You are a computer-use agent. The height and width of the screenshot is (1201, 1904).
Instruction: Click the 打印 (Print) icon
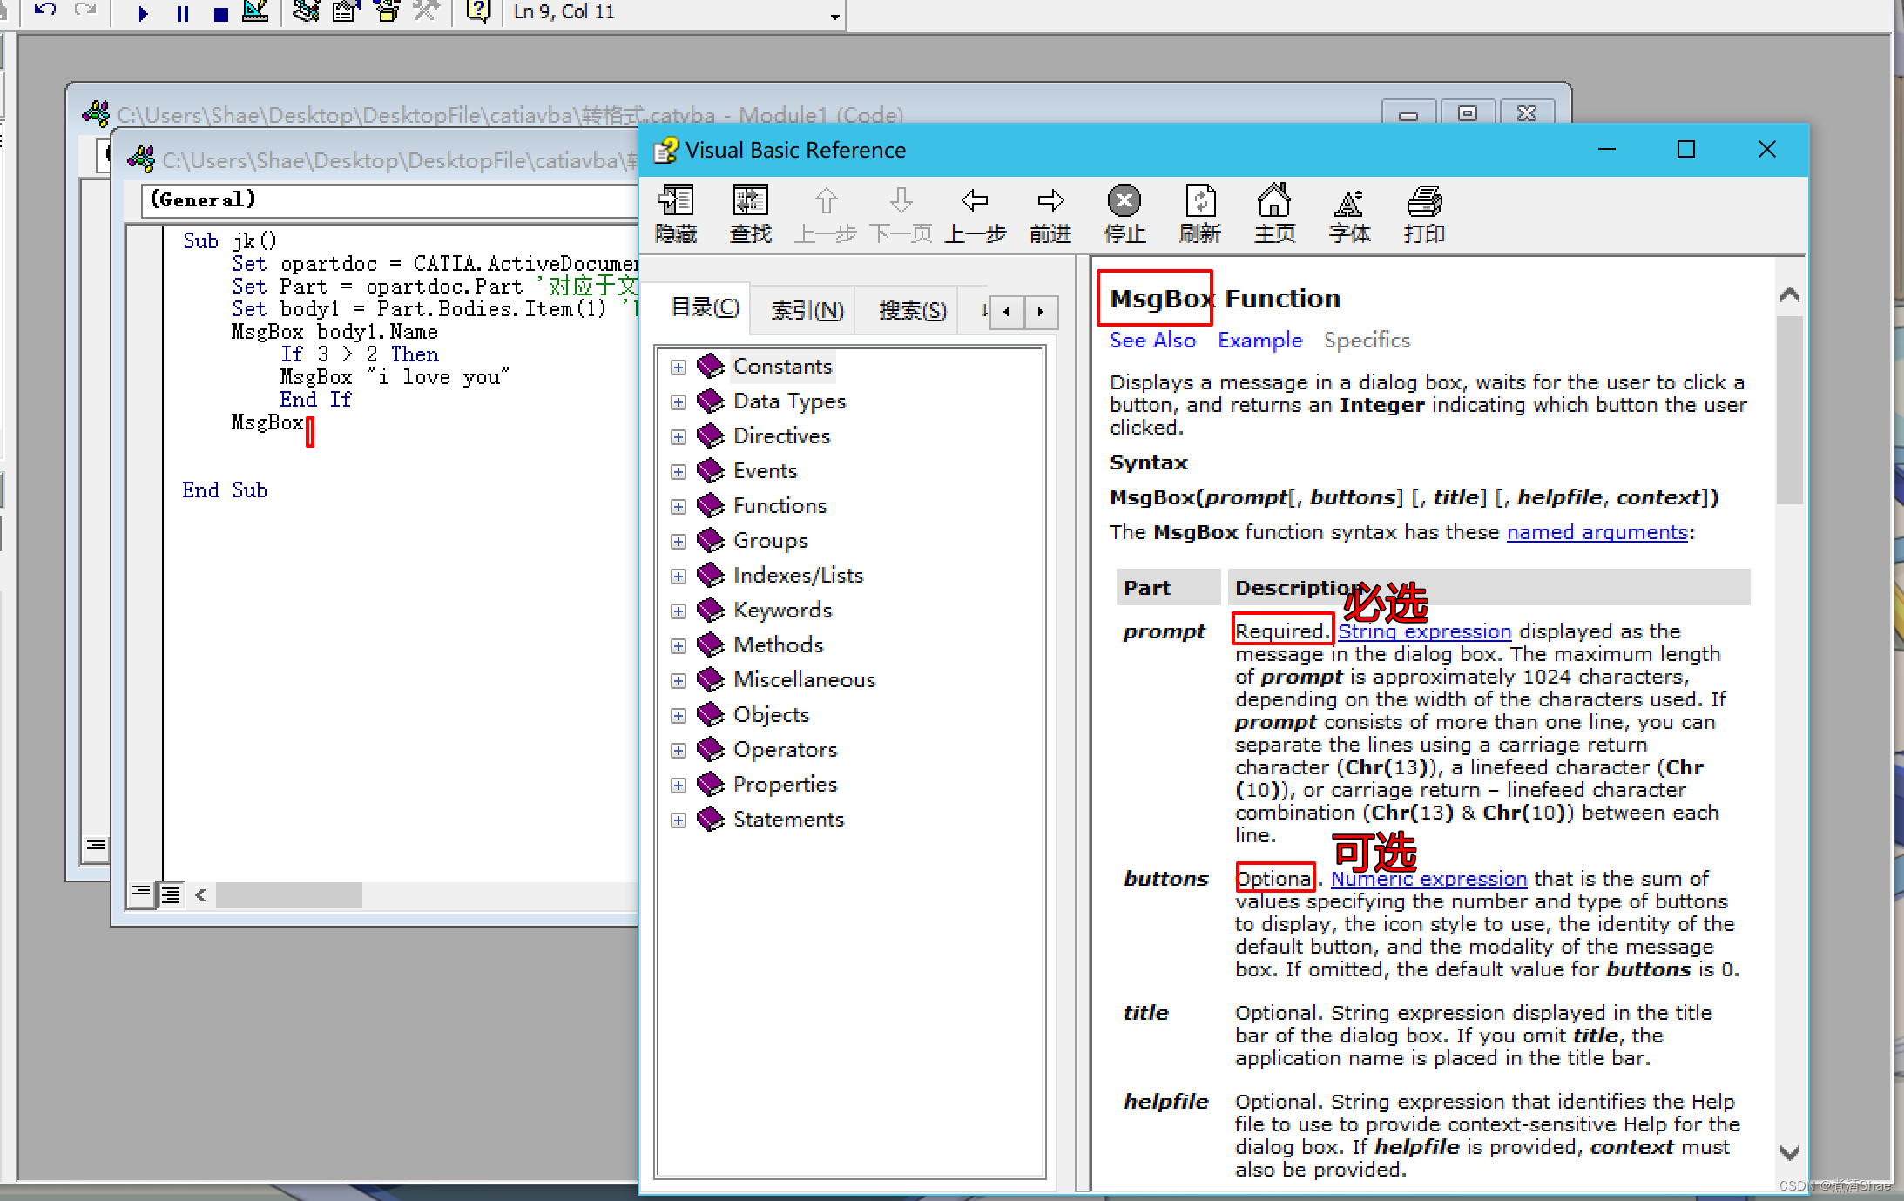coord(1424,201)
